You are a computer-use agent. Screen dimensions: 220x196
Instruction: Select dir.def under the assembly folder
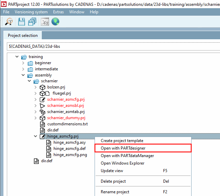pos(47,161)
